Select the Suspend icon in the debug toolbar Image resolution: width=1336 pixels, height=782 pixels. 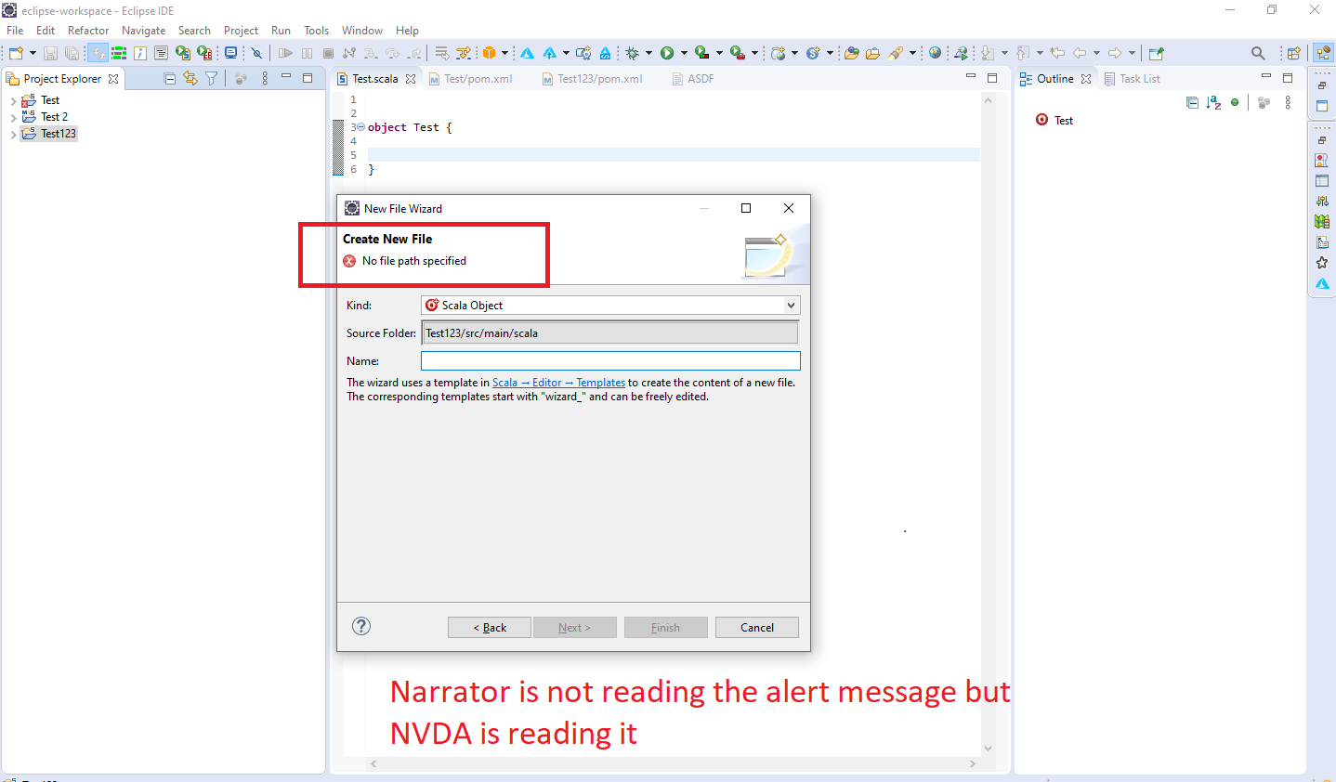pyautogui.click(x=307, y=53)
